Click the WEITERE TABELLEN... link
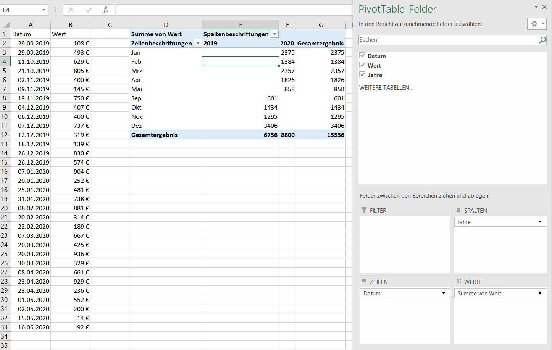 coord(386,87)
